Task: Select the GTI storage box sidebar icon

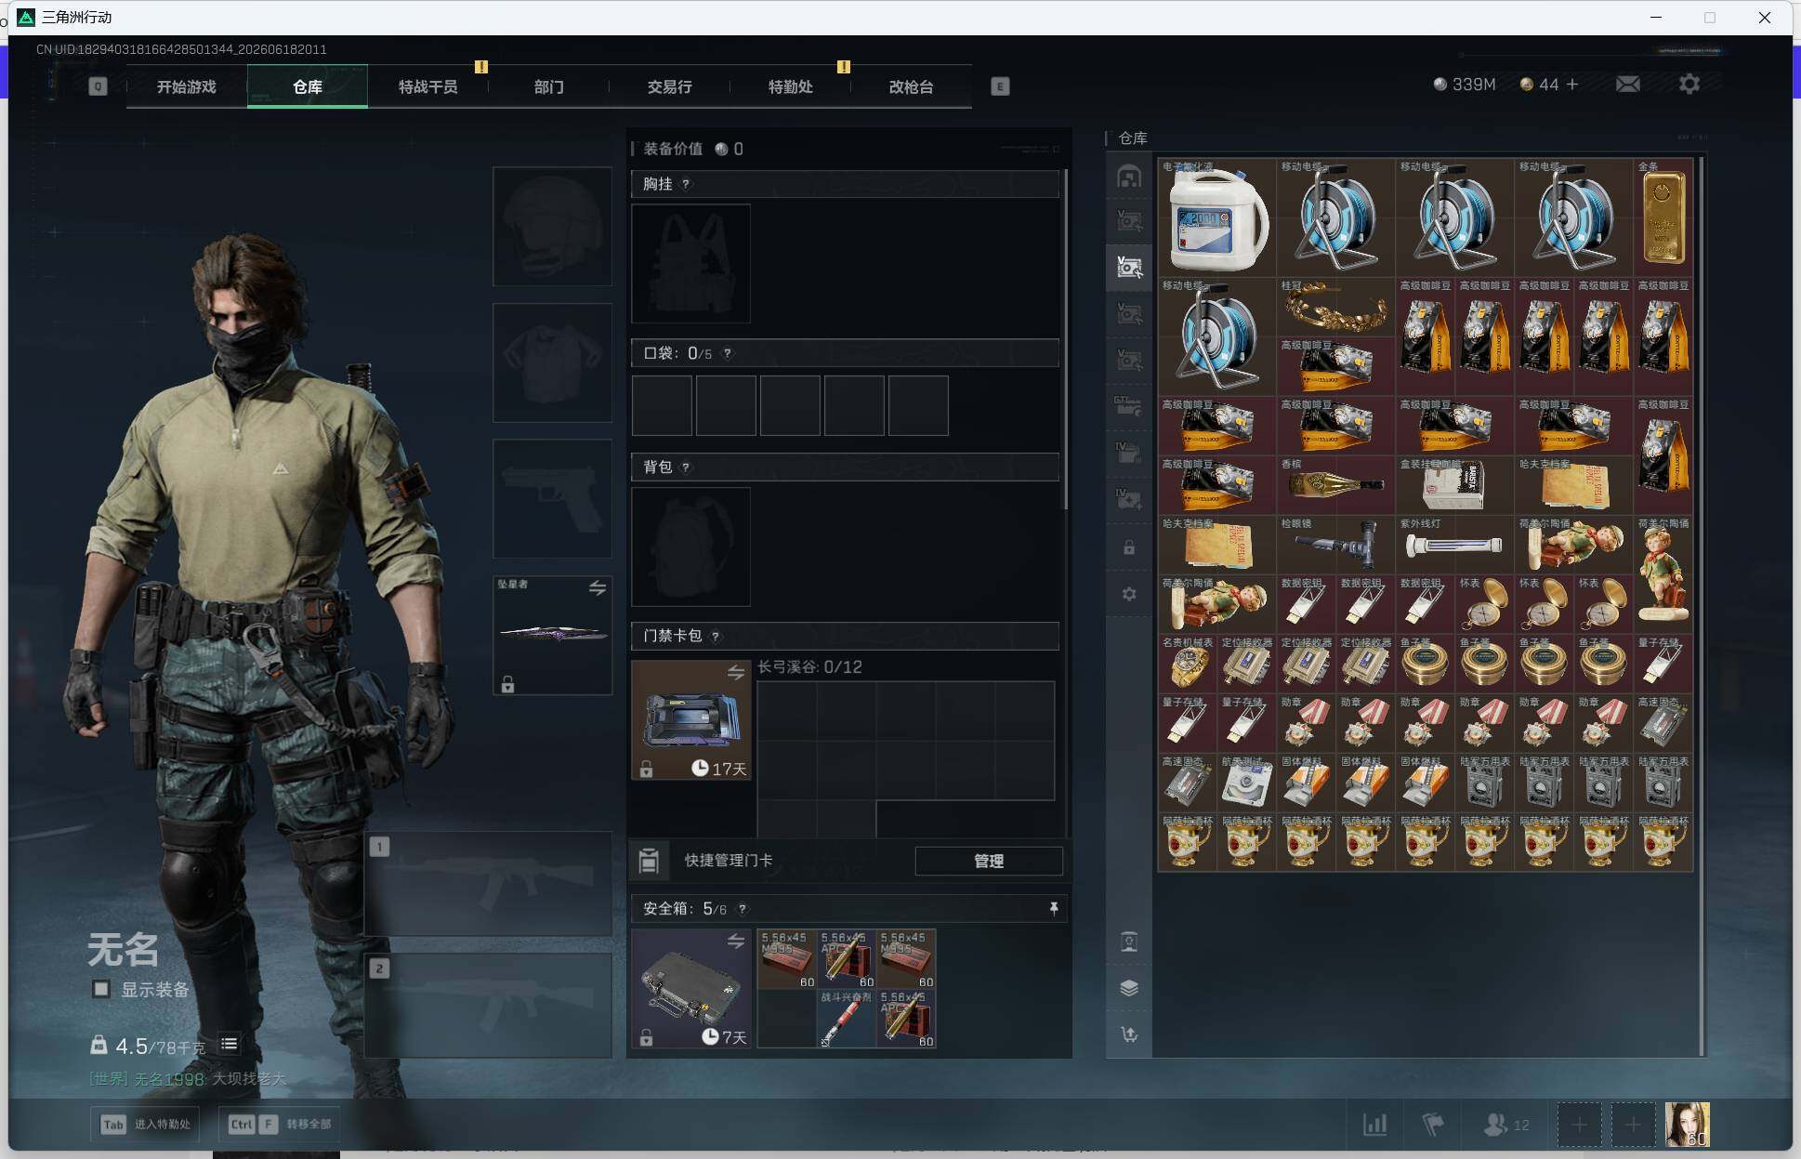Action: click(1129, 406)
